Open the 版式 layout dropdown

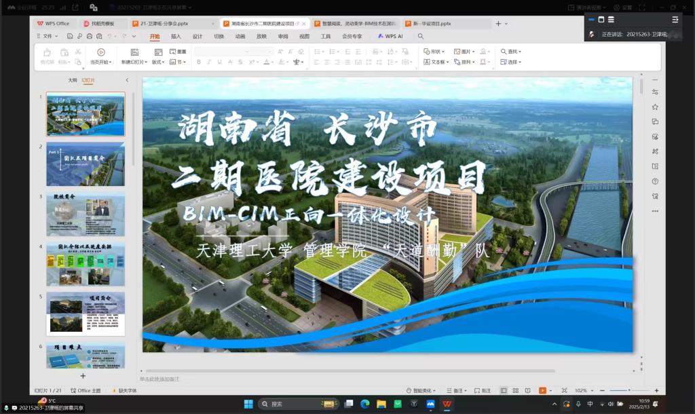click(158, 62)
